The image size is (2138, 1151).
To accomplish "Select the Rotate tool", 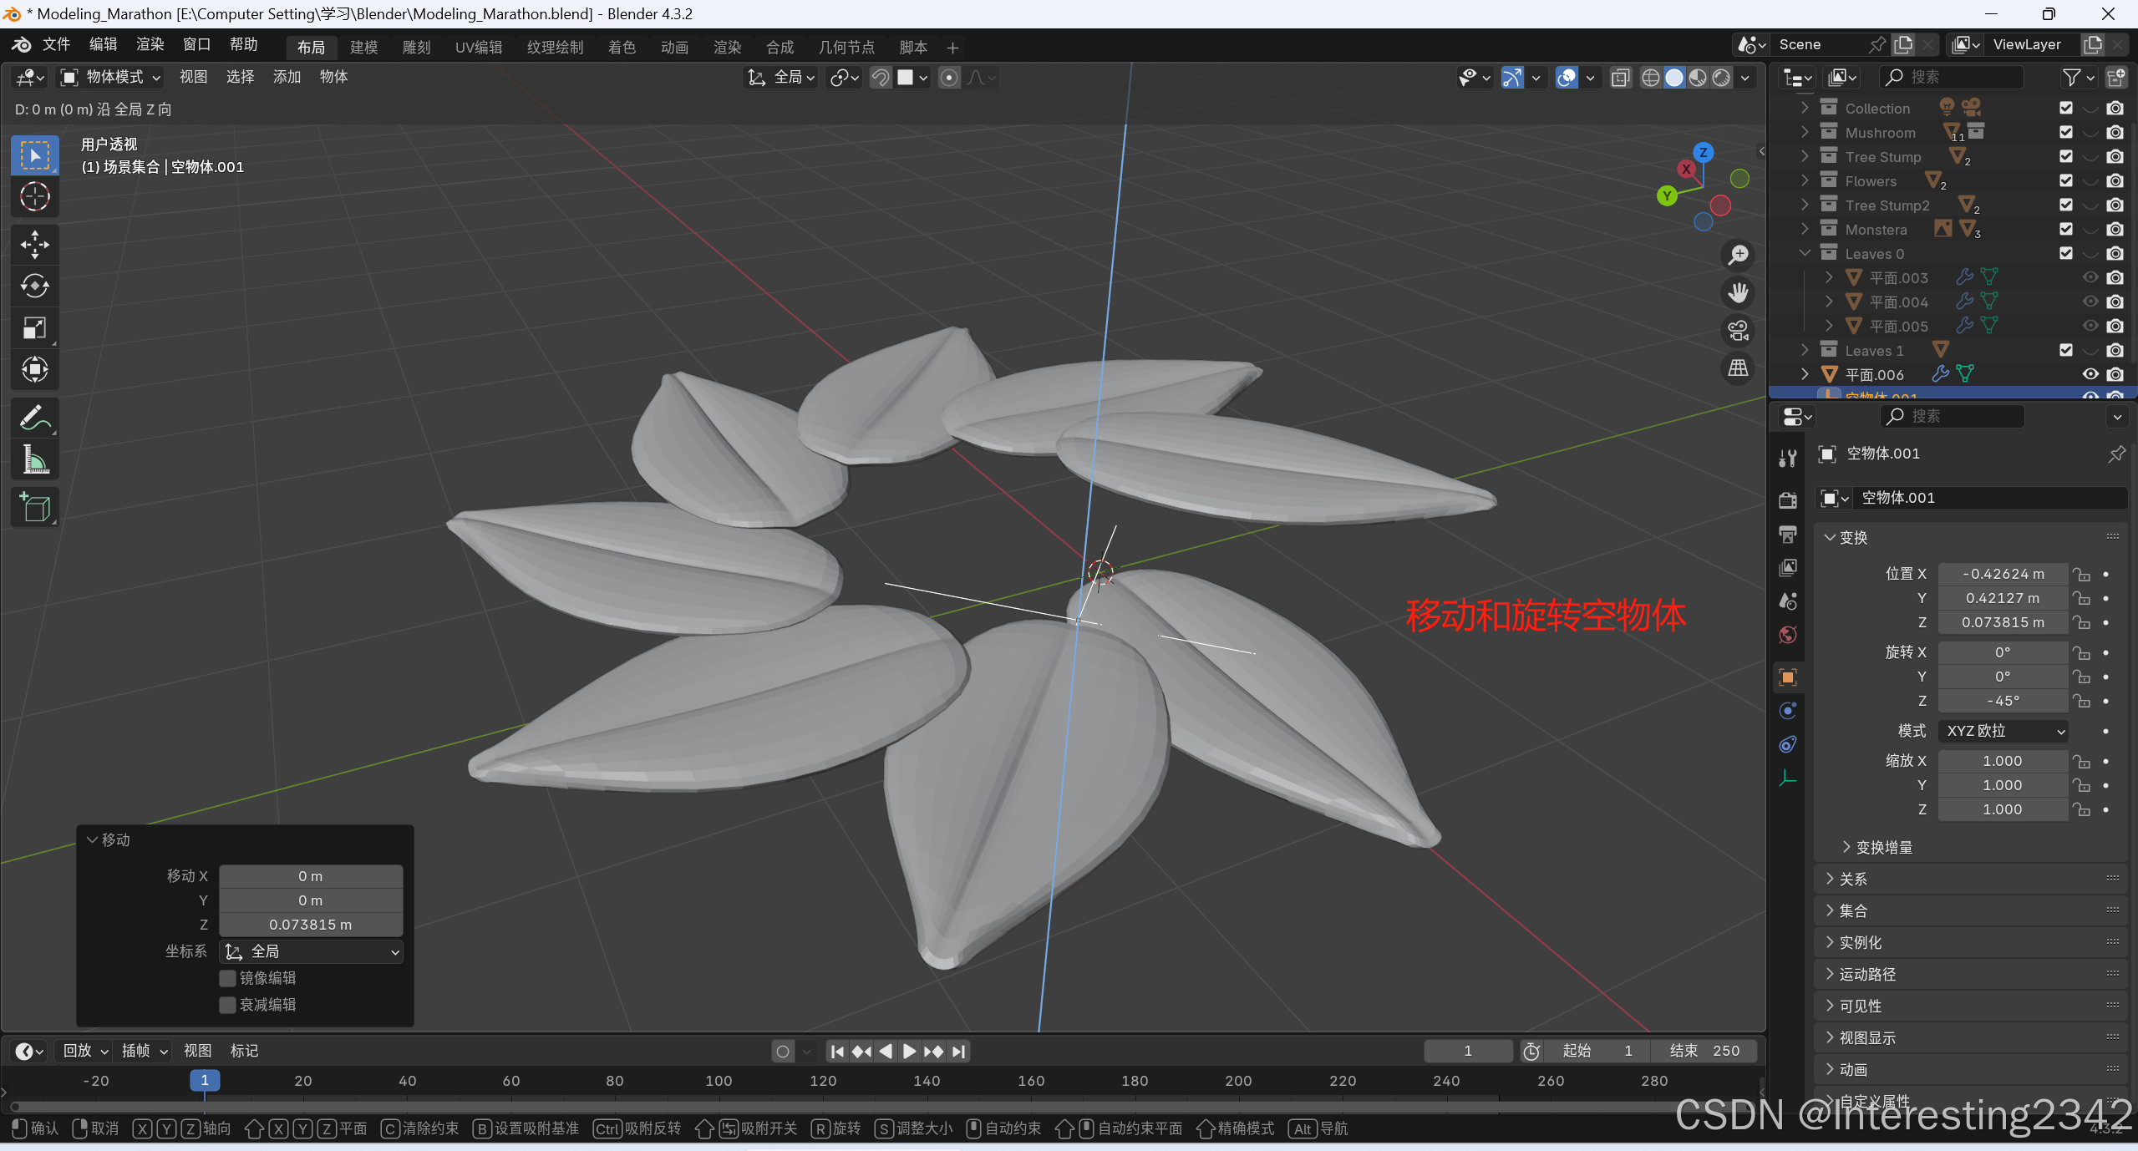I will [x=34, y=286].
